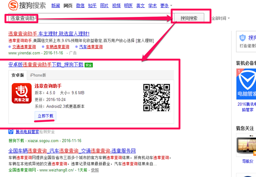Open the 视频 search category
This screenshot has width=256, height=177.
click(117, 6)
